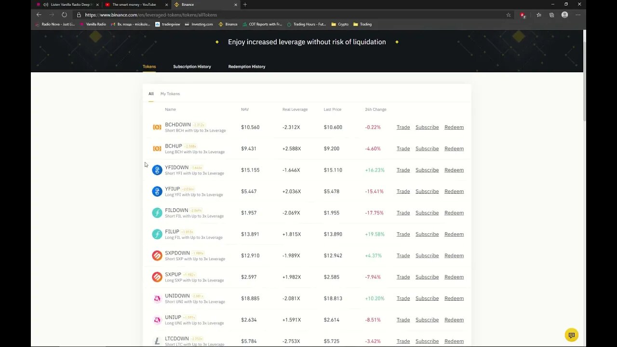Close the Binance browser tab
Screen dimensions: 617x347
pyautogui.click(x=236, y=4)
